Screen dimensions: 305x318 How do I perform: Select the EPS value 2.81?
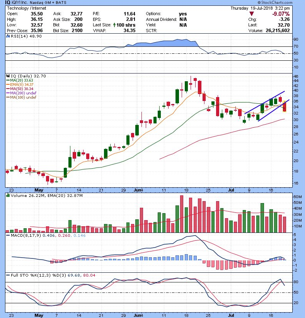[x=131, y=19]
